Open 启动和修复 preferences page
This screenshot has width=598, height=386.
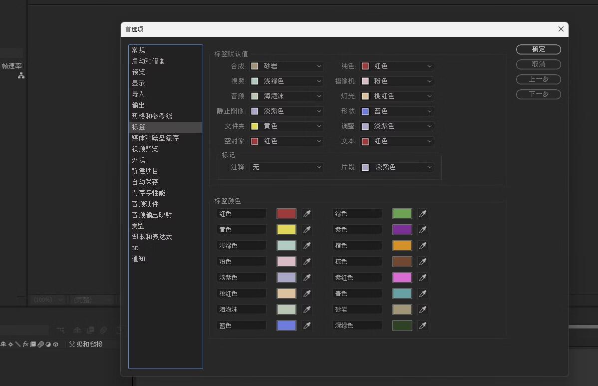(166, 61)
